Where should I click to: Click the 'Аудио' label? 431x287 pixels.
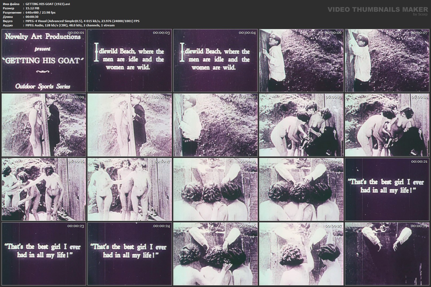click(x=7, y=25)
